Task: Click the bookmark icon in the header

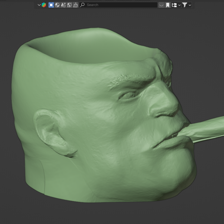Action: (x=168, y=5)
